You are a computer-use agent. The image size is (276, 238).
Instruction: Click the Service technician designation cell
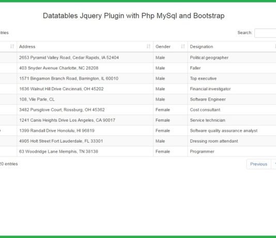point(232,120)
